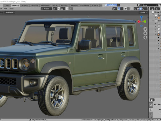Open the pivot point dropdown
161x121 pixels.
coord(55,9)
